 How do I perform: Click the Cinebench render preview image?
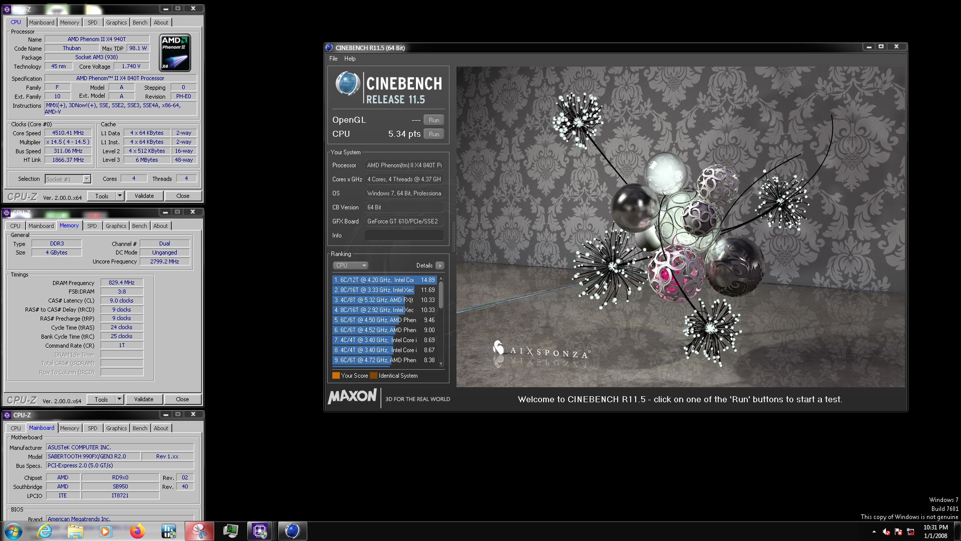pos(680,226)
